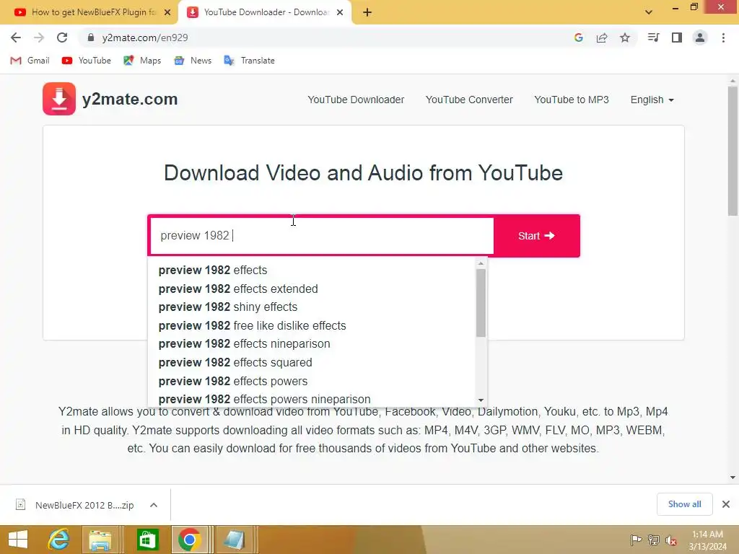Launch Internet Explorer from taskbar
Viewport: 739px width, 554px height.
[58, 540]
